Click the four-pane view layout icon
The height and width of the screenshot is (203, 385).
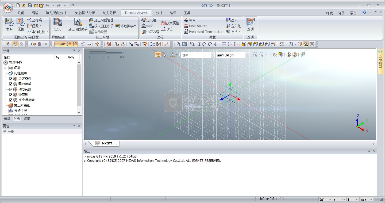(224, 44)
